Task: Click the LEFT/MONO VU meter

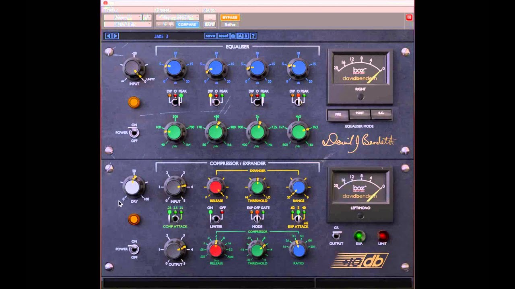Action: point(360,194)
